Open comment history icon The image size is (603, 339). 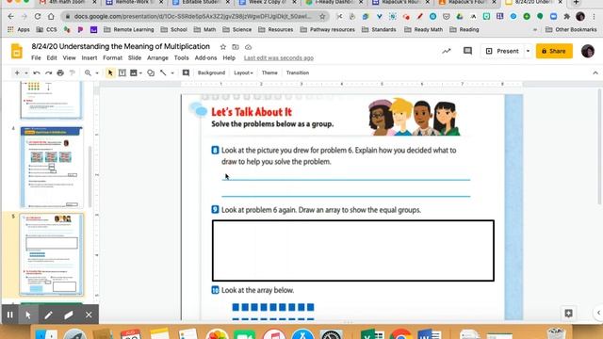pyautogui.click(x=467, y=51)
